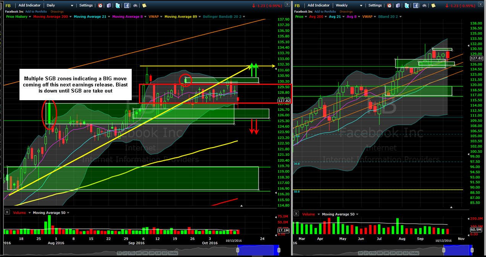
Task: Click the stacked pages icon in Weekly chart toolbar
Action: [x=398, y=5]
